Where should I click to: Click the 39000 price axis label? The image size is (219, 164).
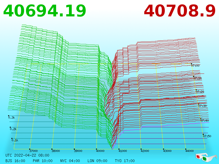click(78, 151)
